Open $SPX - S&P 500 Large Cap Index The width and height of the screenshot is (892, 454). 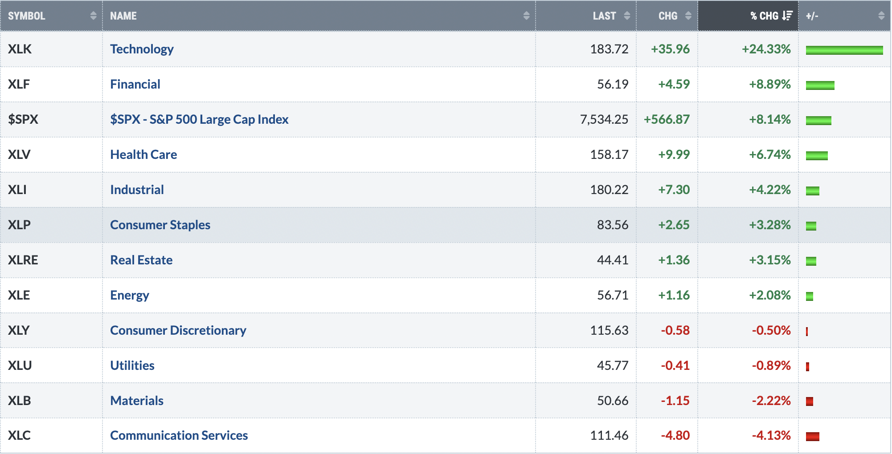click(x=199, y=119)
